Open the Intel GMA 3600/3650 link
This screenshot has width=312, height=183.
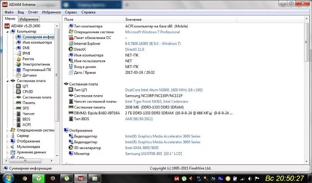[x=142, y=148]
